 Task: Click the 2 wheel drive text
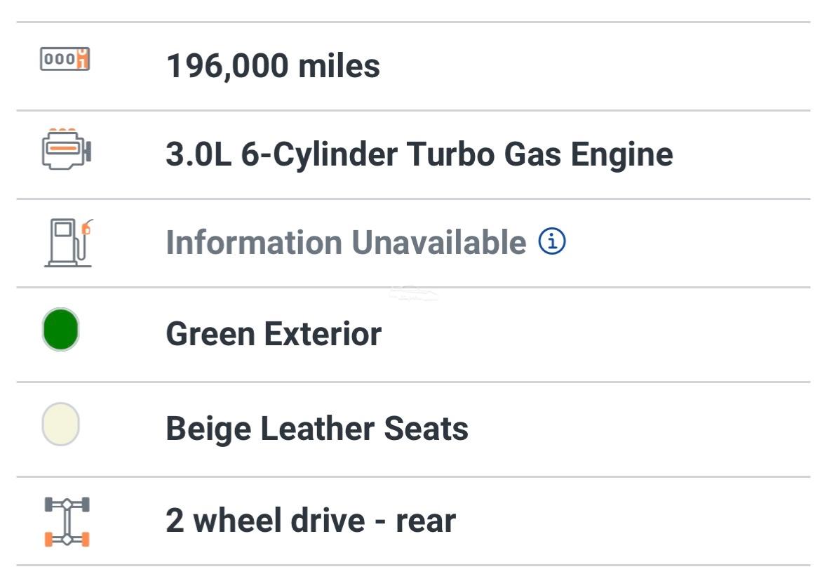(x=265, y=521)
